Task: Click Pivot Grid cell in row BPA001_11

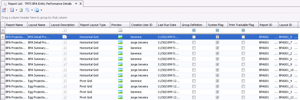Action: coord(94,86)
